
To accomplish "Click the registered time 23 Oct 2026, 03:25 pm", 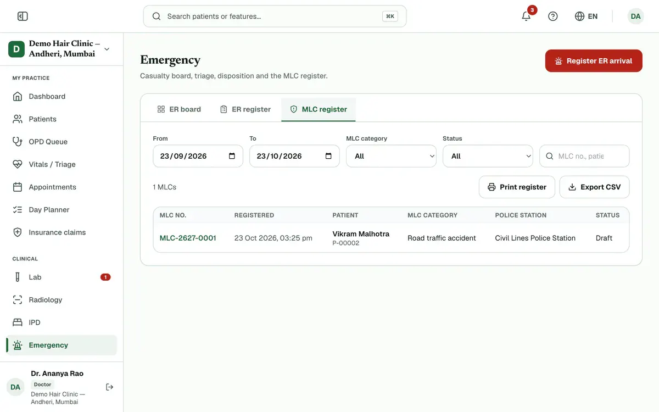I will (x=273, y=238).
